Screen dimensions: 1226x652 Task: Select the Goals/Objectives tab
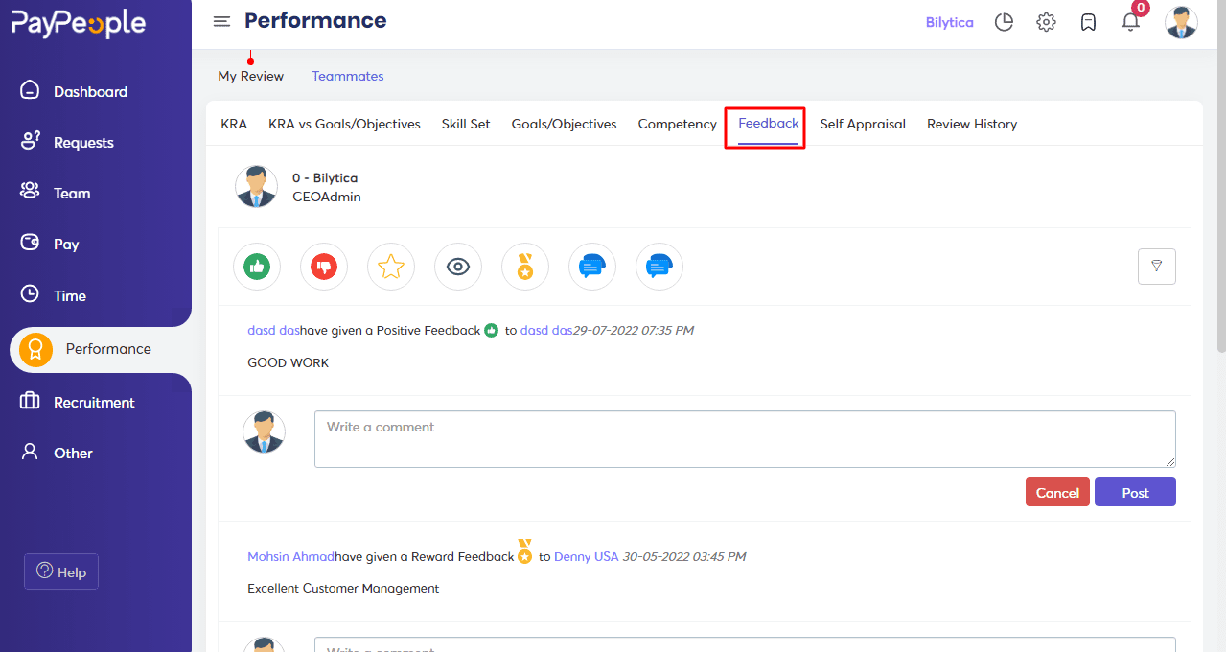(565, 124)
